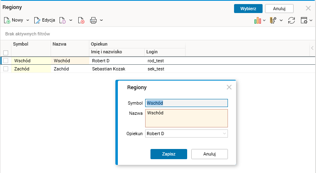Click the Nowy (new record) icon
The height and width of the screenshot is (173, 316).
7,20
